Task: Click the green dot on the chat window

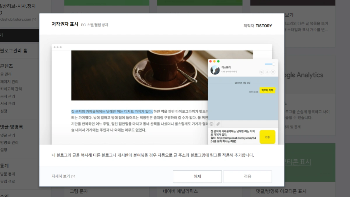Action: (218, 61)
